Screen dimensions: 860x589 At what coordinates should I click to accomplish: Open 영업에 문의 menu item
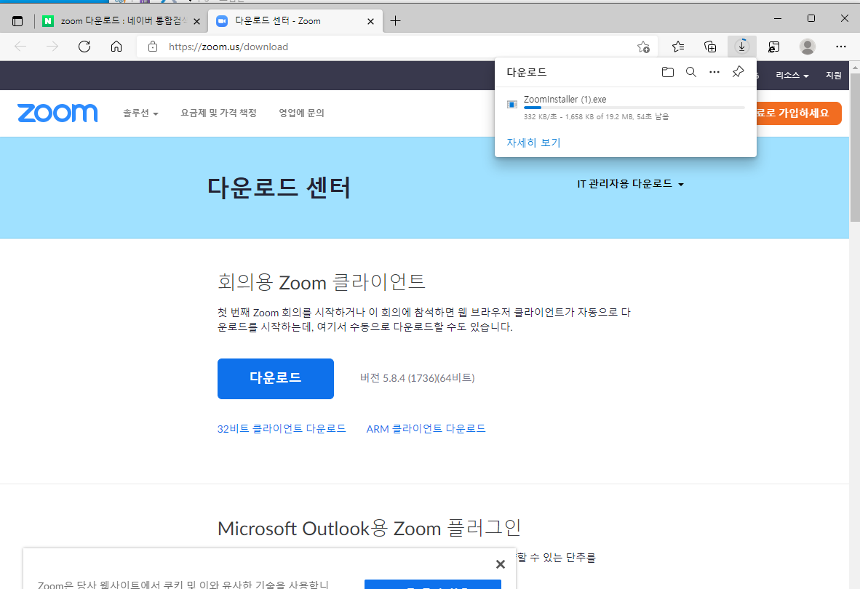coord(301,113)
